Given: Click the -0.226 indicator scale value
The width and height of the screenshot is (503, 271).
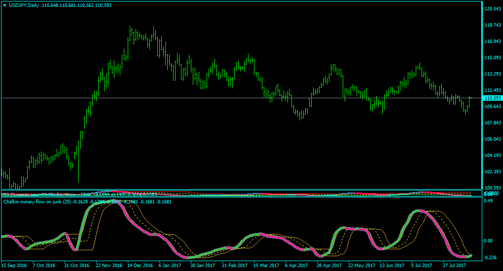Looking at the screenshot, I should 490,257.
